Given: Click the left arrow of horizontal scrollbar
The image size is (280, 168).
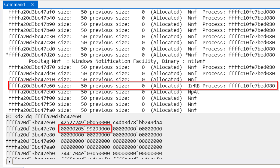Looking at the screenshot, I should [x=9, y=162].
